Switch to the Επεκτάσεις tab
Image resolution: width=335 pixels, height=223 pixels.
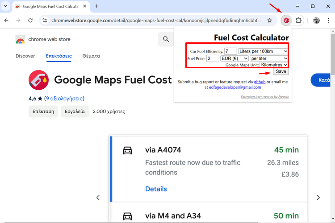[x=59, y=56]
